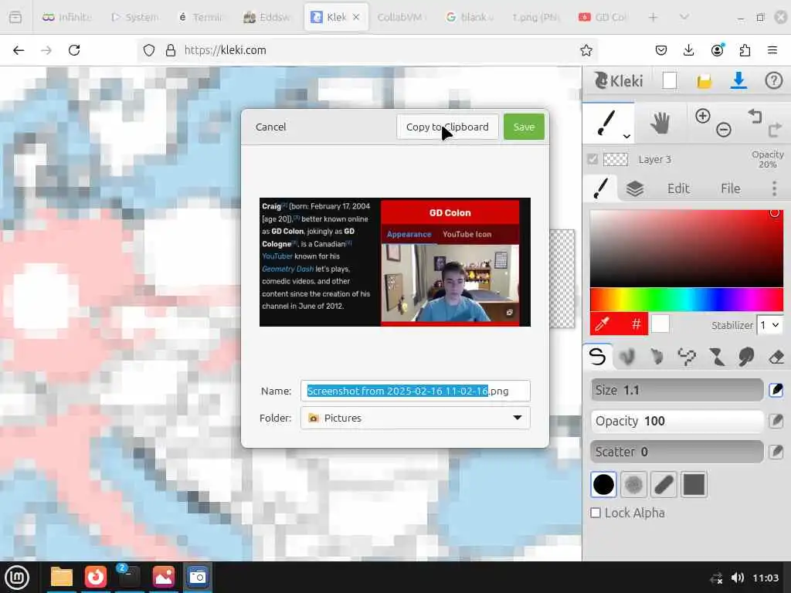Undo the last action

click(755, 116)
